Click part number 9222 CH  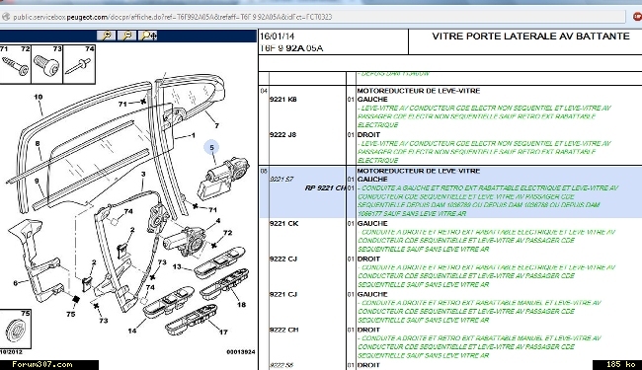(x=283, y=330)
